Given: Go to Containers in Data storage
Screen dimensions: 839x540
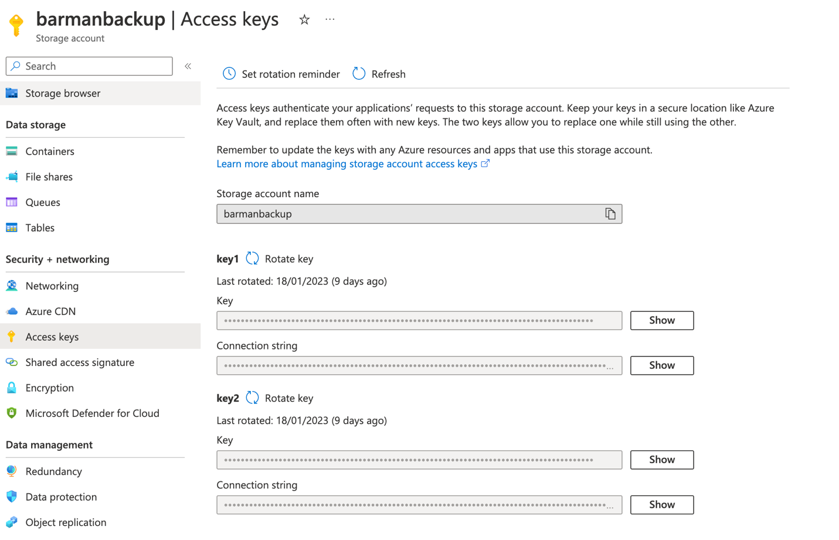Looking at the screenshot, I should (x=50, y=151).
